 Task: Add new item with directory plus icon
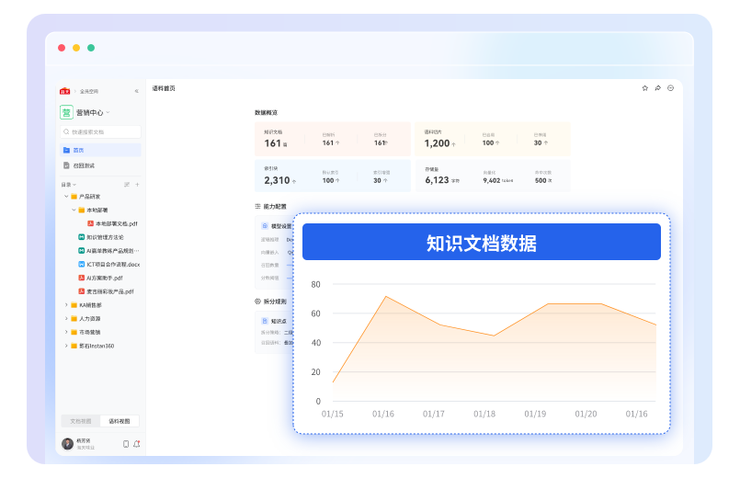click(x=137, y=185)
